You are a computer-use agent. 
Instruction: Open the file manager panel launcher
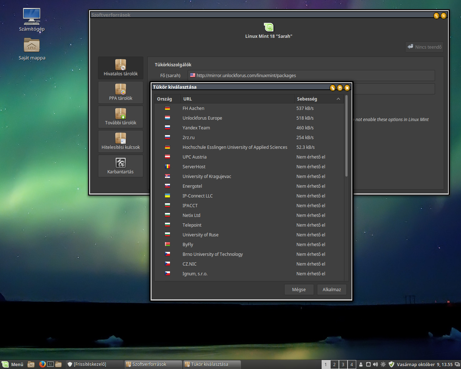[58, 364]
